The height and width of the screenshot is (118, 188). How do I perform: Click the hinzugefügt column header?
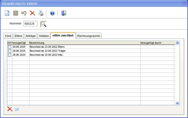(x=19, y=43)
